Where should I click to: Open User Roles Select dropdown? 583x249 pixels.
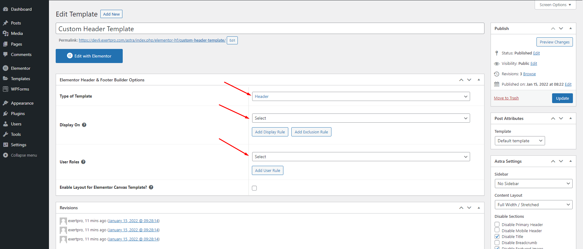pyautogui.click(x=361, y=157)
